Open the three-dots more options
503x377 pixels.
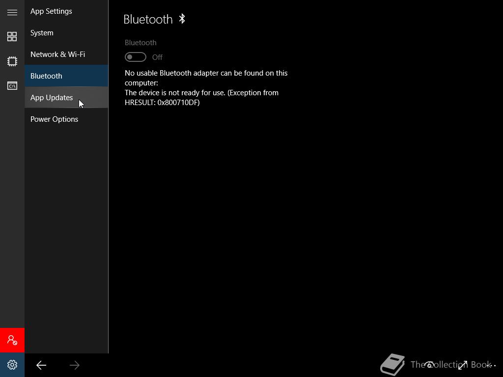pyautogui.click(x=492, y=365)
